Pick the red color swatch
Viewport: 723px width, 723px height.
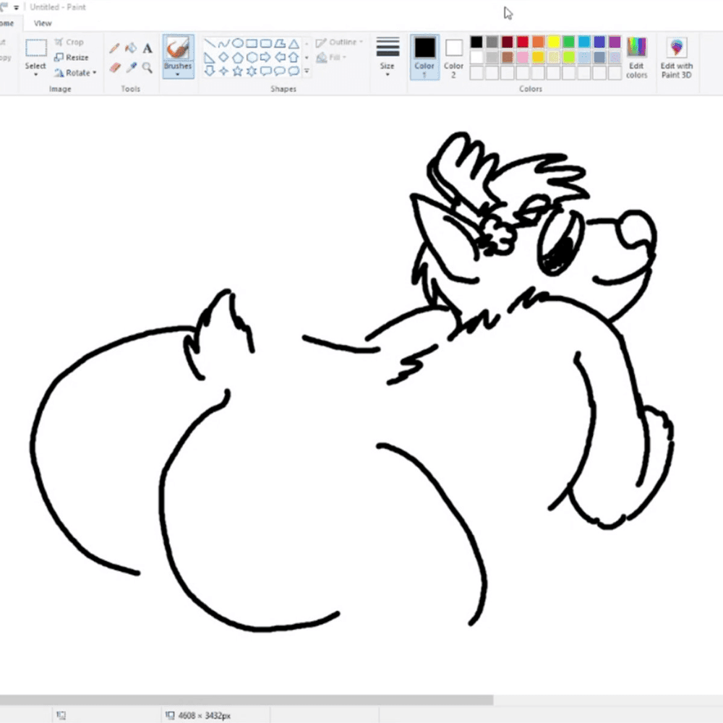pos(523,42)
